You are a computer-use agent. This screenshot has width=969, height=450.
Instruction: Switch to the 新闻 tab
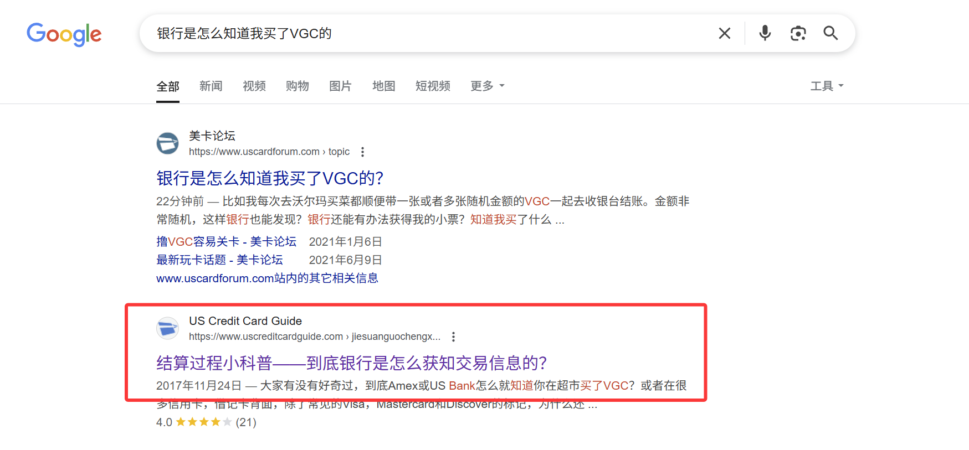click(211, 86)
